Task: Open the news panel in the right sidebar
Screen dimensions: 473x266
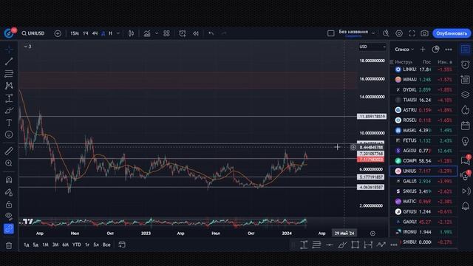Action: 465,79
